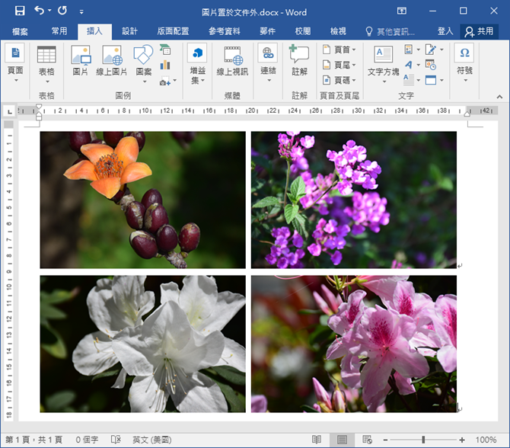
Task: Open Customize Quick Access Toolbar menu
Action: pos(81,12)
